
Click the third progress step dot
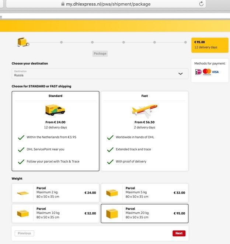pyautogui.click(x=92, y=42)
